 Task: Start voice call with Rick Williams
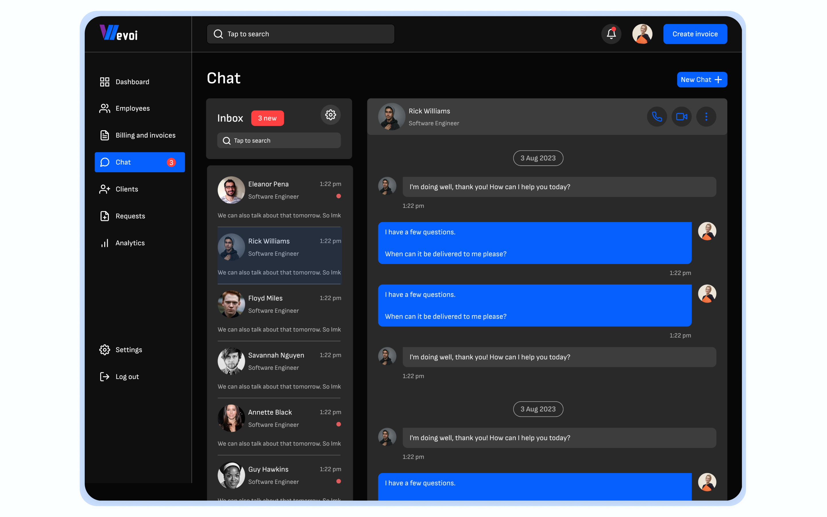coord(656,117)
